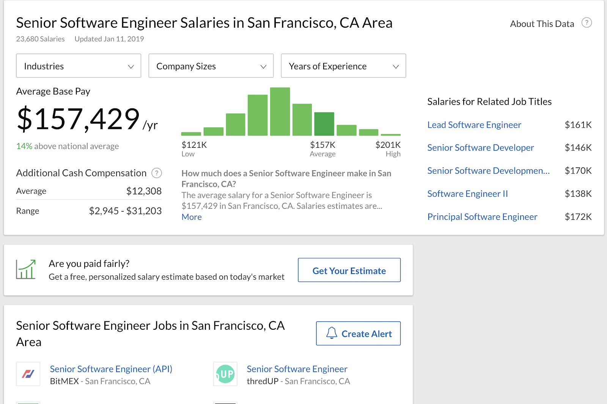
Task: Open the Industries dropdown
Action: coord(79,66)
